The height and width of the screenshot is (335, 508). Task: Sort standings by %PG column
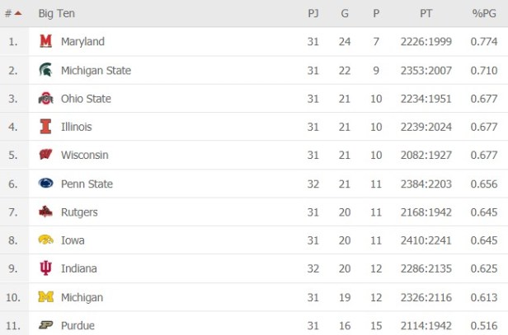483,13
